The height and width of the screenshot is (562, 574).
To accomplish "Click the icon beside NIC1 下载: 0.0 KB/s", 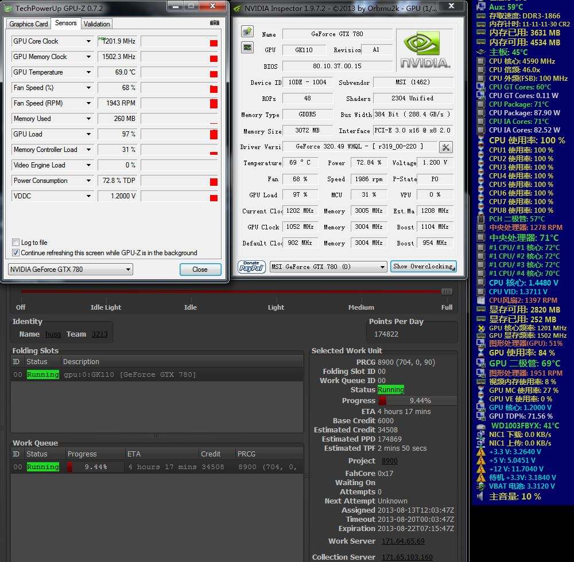I will tap(481, 434).
